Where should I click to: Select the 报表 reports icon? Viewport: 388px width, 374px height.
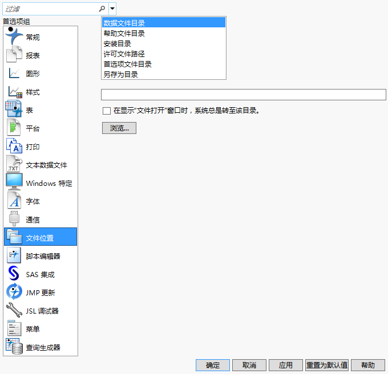[14, 55]
